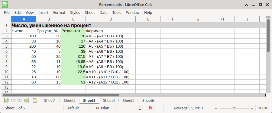Select the result cell with value 120
The height and width of the screenshot is (113, 272).
tap(73, 46)
